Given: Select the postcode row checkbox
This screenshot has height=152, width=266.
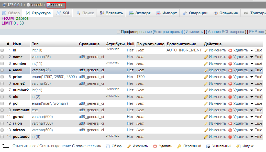Looking at the screenshot, I should (2, 137).
